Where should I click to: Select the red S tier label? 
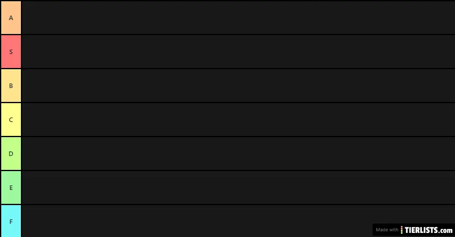click(x=11, y=52)
